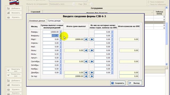Click right arrow button in June row

[x=86, y=50]
